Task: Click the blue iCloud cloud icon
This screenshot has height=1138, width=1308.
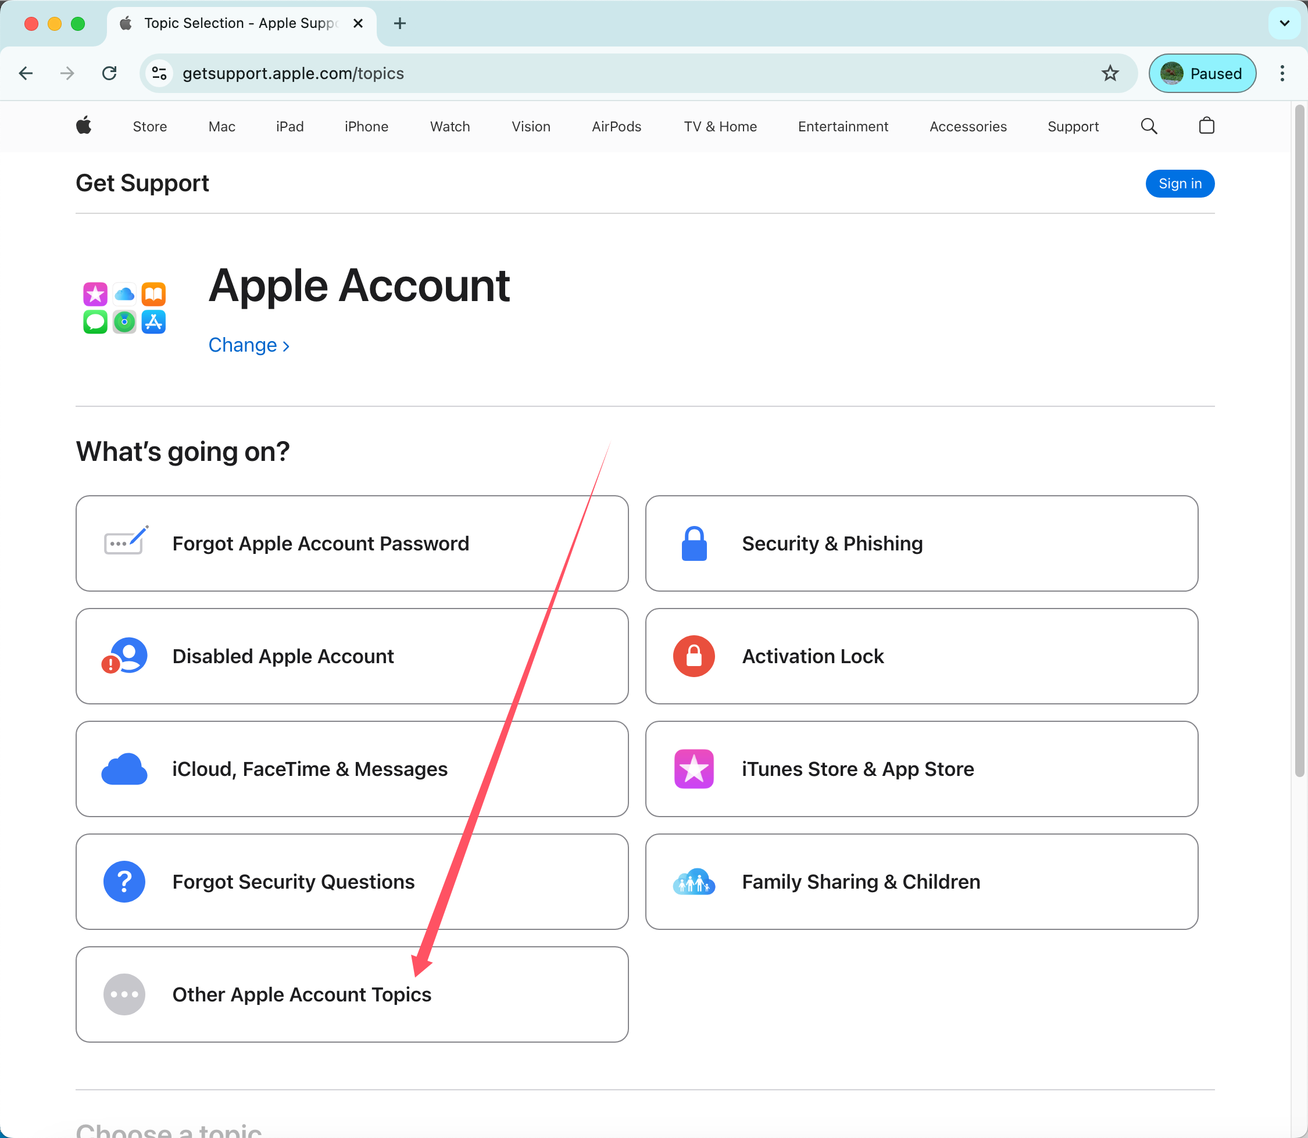Action: (x=124, y=769)
